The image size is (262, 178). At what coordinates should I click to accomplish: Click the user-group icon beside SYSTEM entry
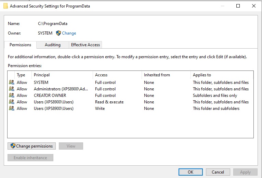[x=12, y=82]
